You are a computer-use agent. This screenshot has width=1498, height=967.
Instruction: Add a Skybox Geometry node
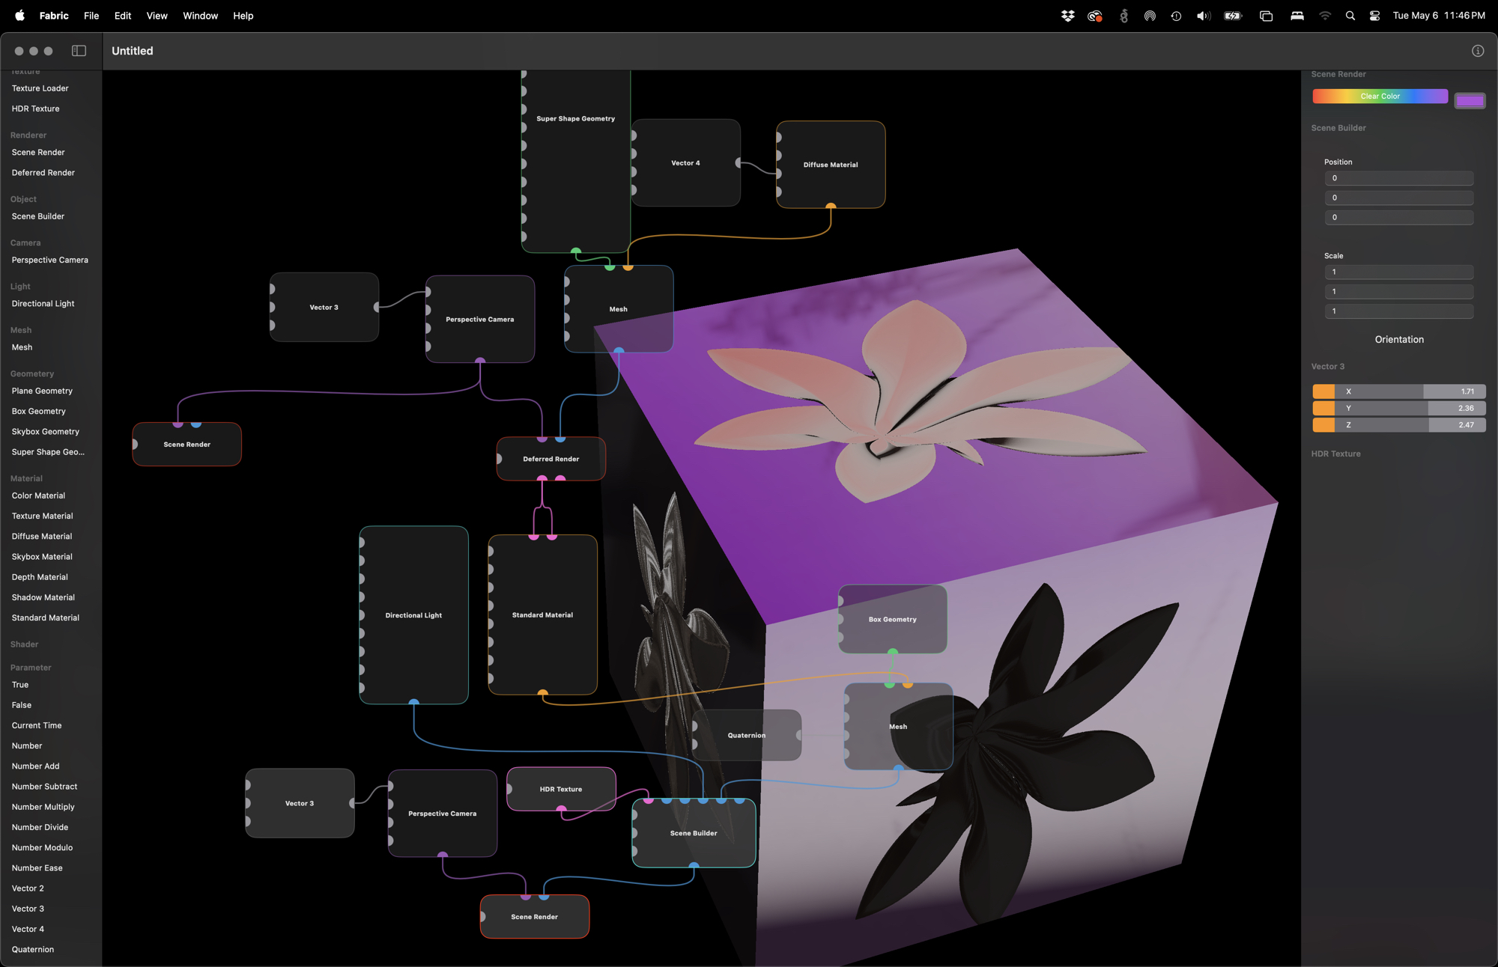click(46, 432)
